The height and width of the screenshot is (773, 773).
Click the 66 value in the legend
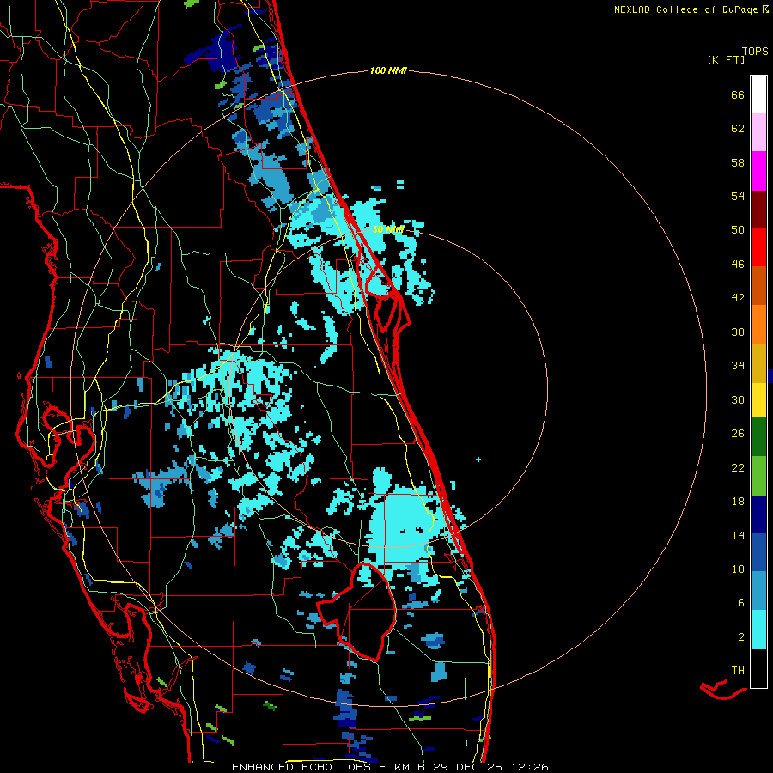pyautogui.click(x=738, y=94)
